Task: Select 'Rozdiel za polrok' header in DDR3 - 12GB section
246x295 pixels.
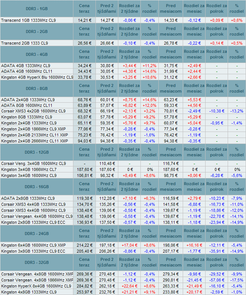Action: (x=217, y=152)
